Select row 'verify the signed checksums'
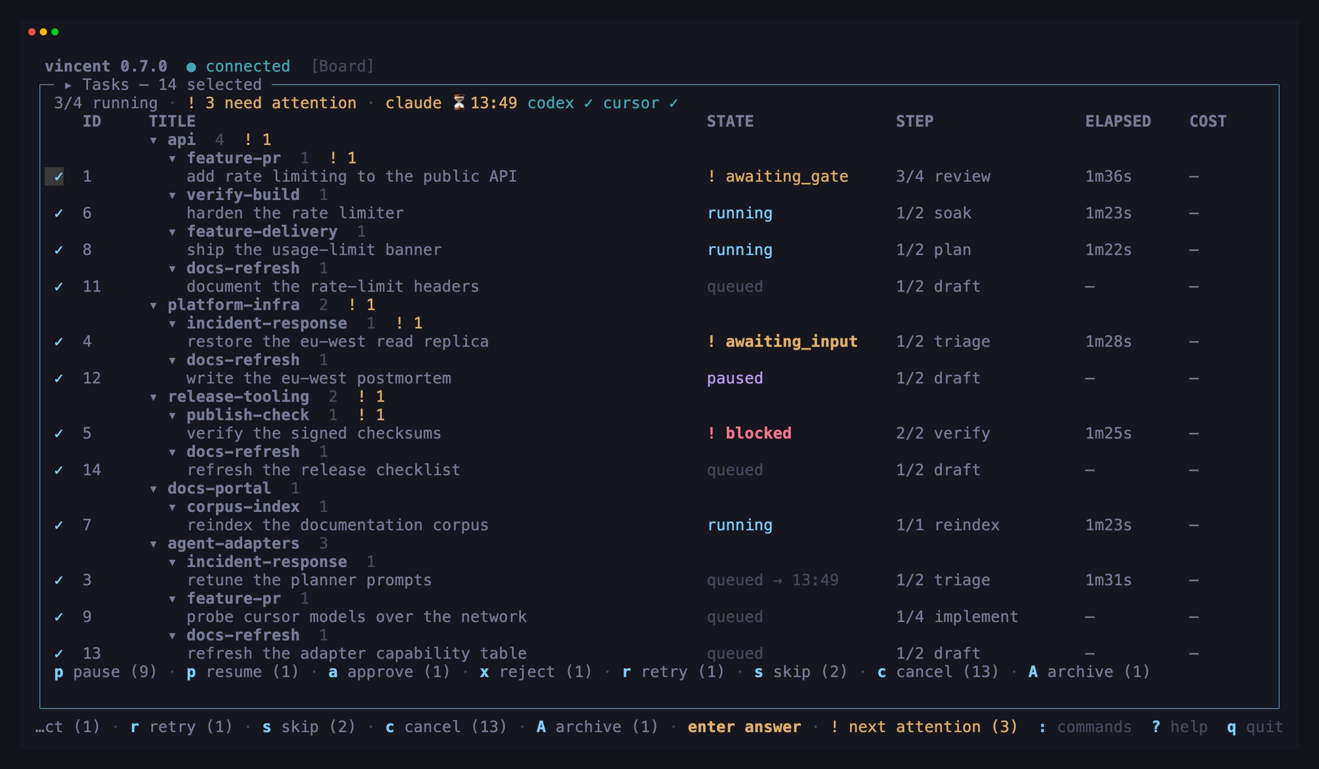Screen dimensions: 1319x769 (659, 433)
